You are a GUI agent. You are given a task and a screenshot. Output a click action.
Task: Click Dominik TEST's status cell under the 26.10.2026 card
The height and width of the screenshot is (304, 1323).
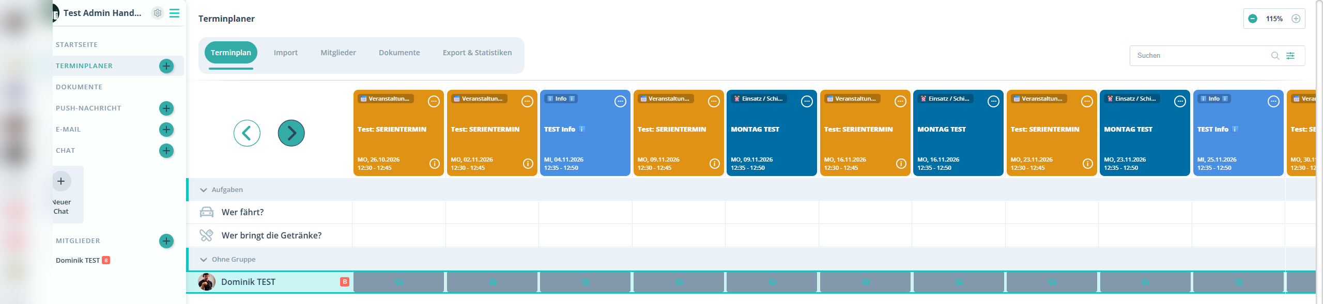[x=398, y=282]
